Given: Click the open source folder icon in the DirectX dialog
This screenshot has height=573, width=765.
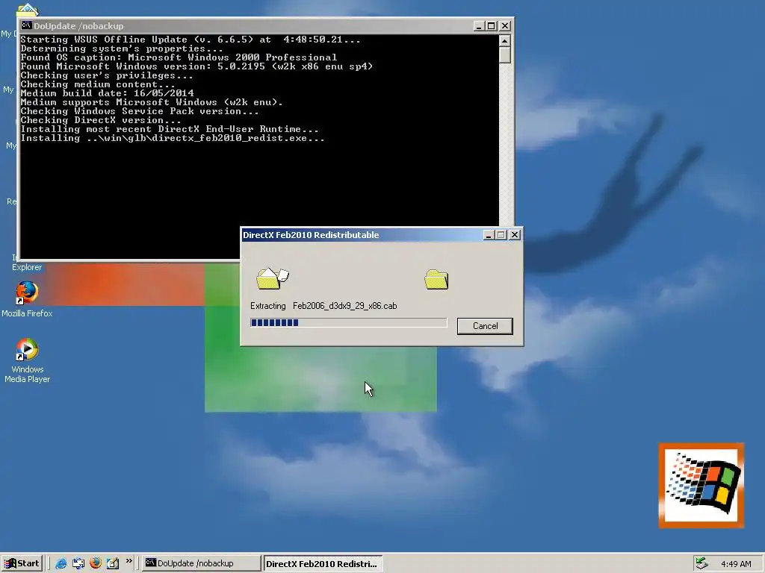Looking at the screenshot, I should click(272, 278).
